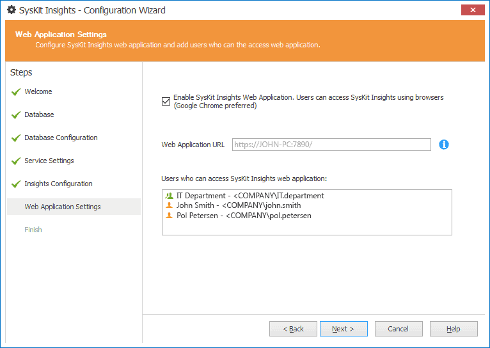Click the Web Application URL label
The width and height of the screenshot is (490, 348).
tap(193, 145)
